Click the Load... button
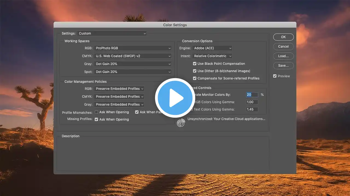Screen dimensions: 350x196 (283, 56)
